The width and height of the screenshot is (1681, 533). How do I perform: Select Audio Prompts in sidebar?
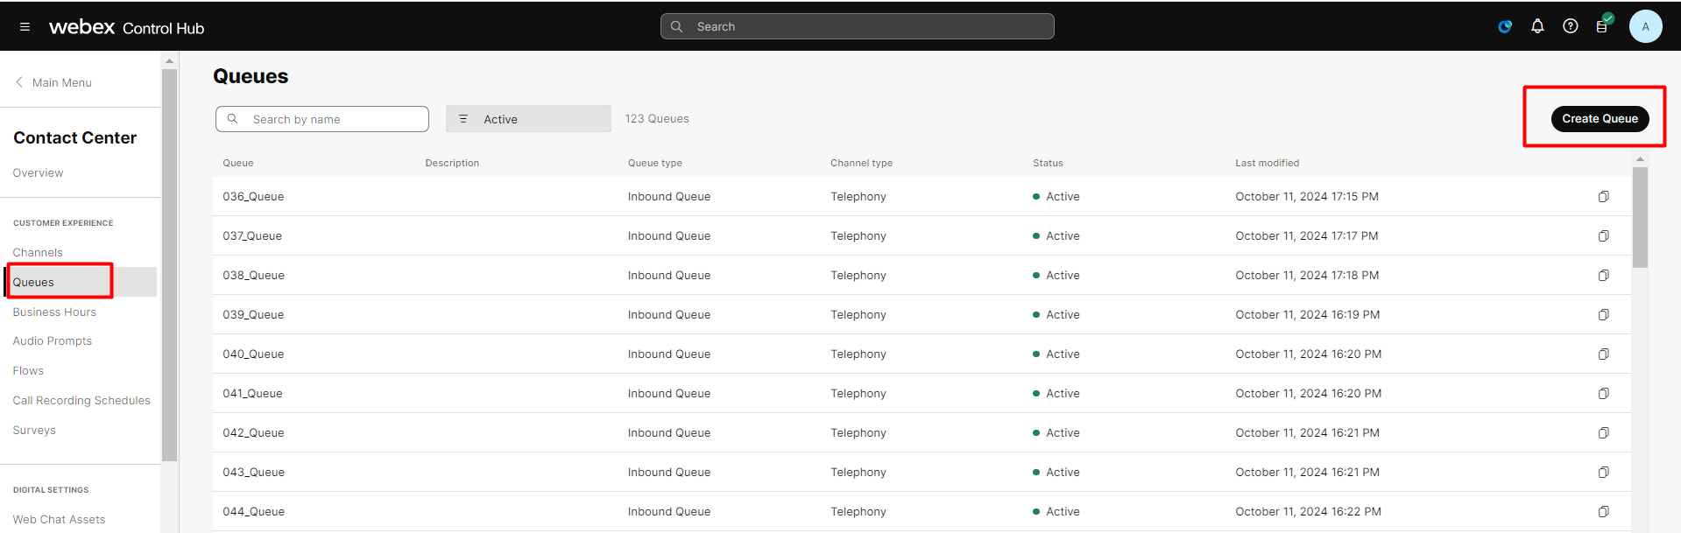click(x=52, y=341)
